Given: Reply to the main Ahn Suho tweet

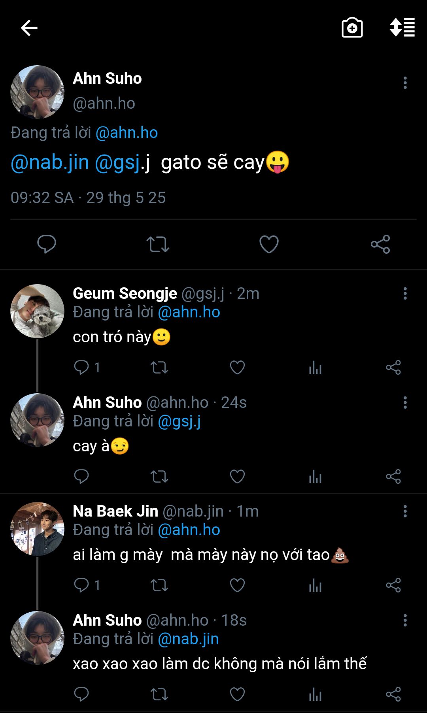Looking at the screenshot, I should [47, 244].
